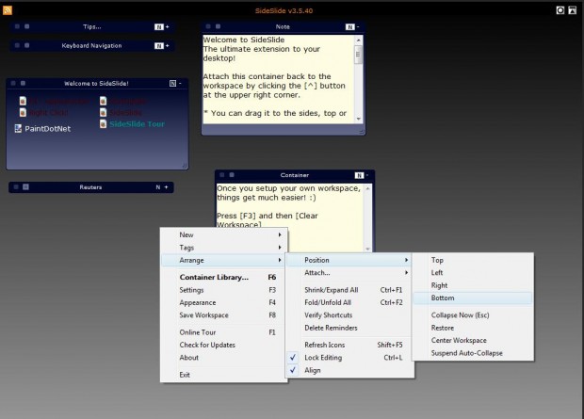
Task: Click the N icon on Tips container
Action: click(159, 26)
